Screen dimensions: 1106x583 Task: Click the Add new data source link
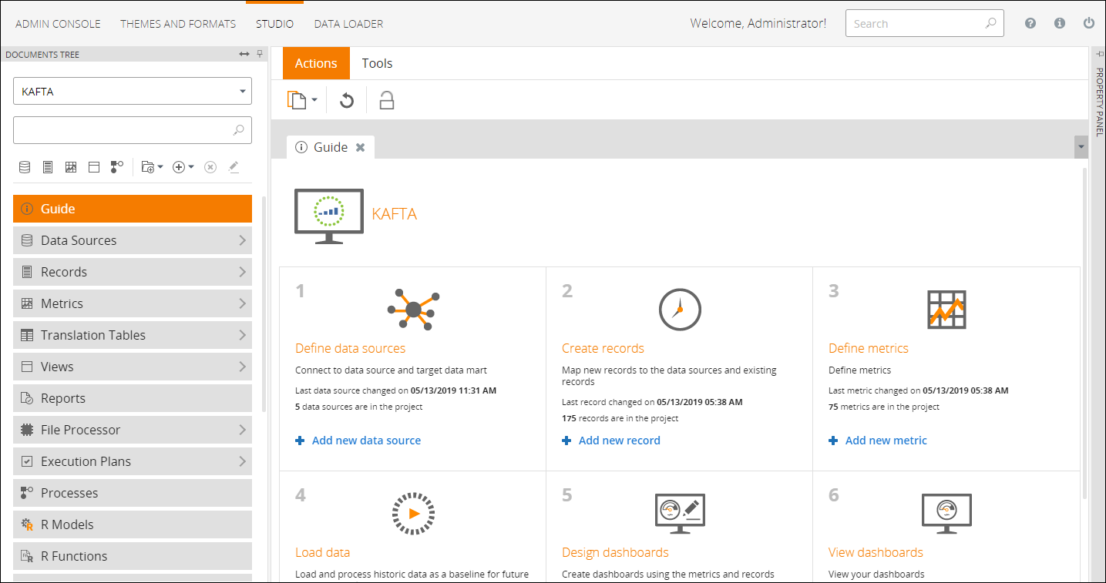point(365,441)
